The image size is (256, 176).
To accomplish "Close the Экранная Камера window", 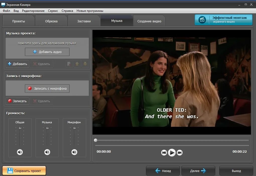I will pos(251,5).
